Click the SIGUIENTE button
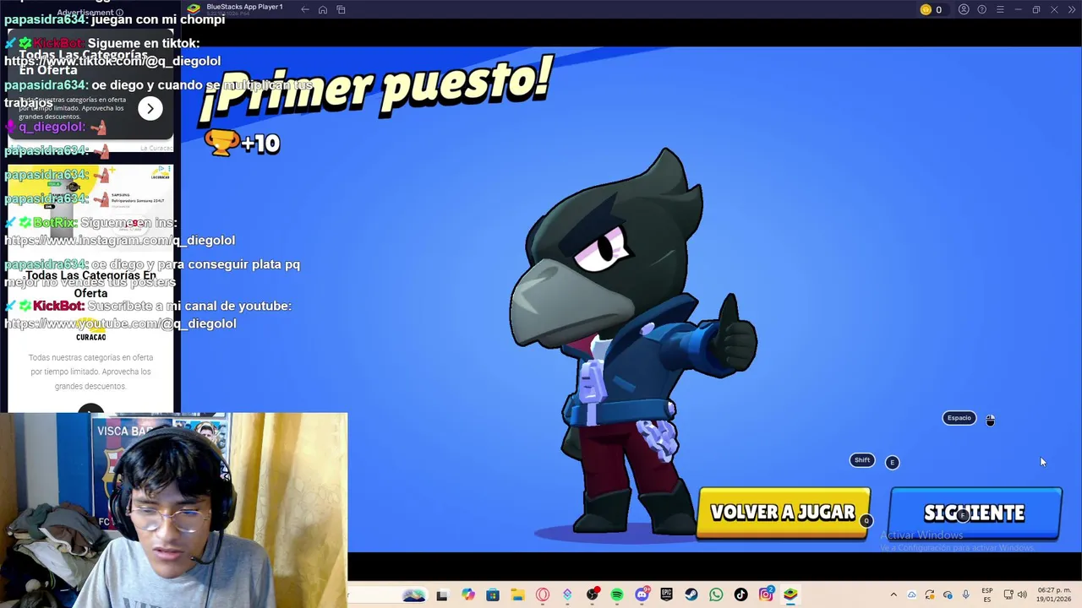Viewport: 1082px width, 608px height. click(x=975, y=513)
